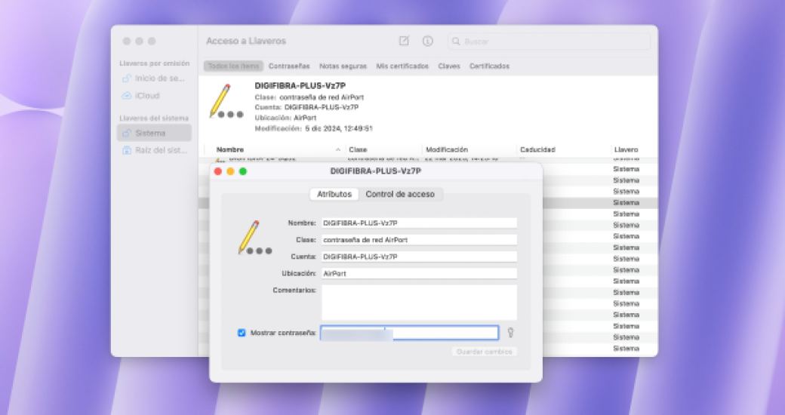Click the pencil password icon in the dialog
Image resolution: width=785 pixels, height=415 pixels.
pos(254,238)
